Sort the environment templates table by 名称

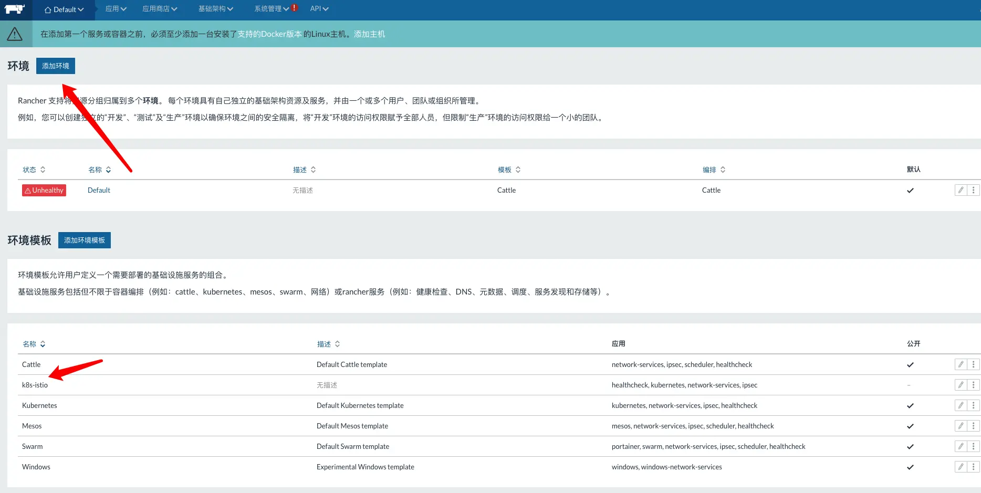click(34, 344)
